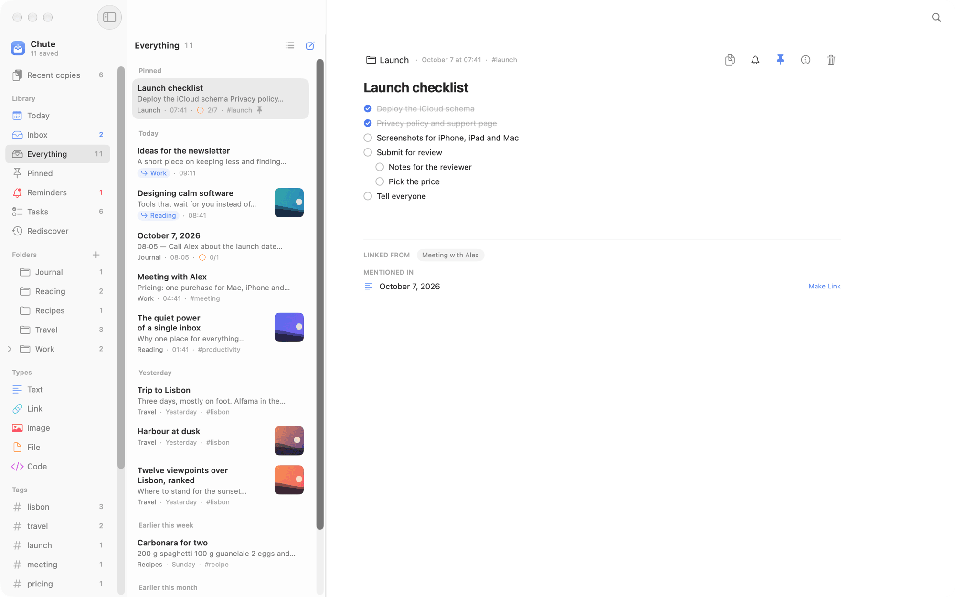The height and width of the screenshot is (597, 955).
Task: Select Inbox in the Library
Action: coord(57,135)
